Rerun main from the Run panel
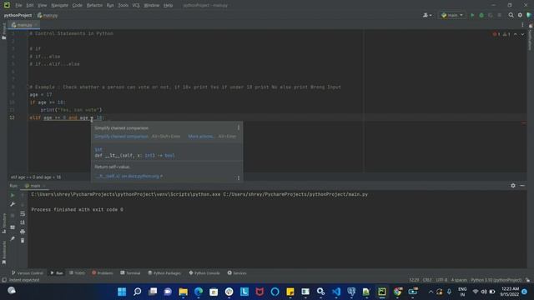 tap(13, 195)
